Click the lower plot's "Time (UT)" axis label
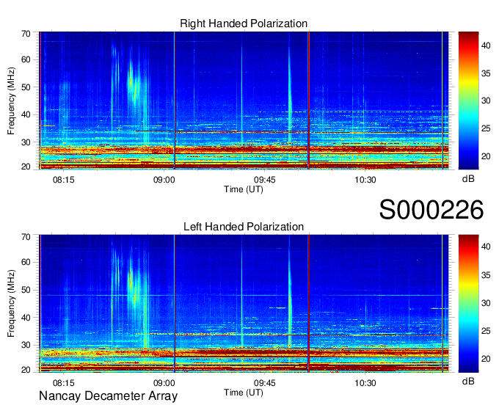This screenshot has height=405, width=499. [x=244, y=393]
